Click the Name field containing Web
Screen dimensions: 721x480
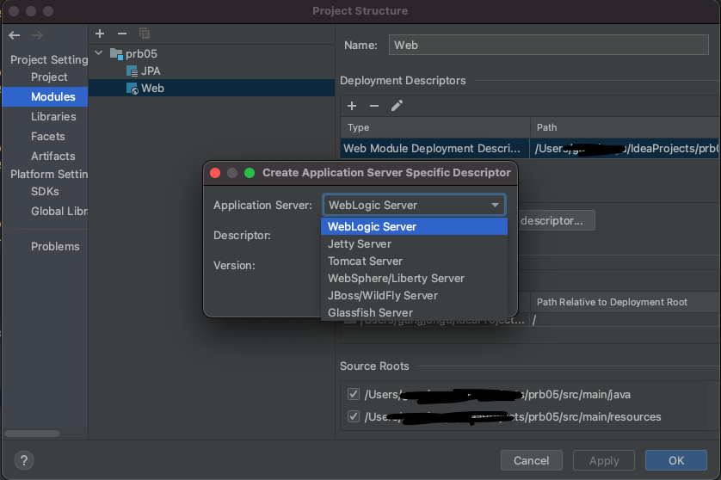pos(548,45)
